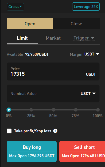
Task: Click the Buy long button
Action: (32, 152)
